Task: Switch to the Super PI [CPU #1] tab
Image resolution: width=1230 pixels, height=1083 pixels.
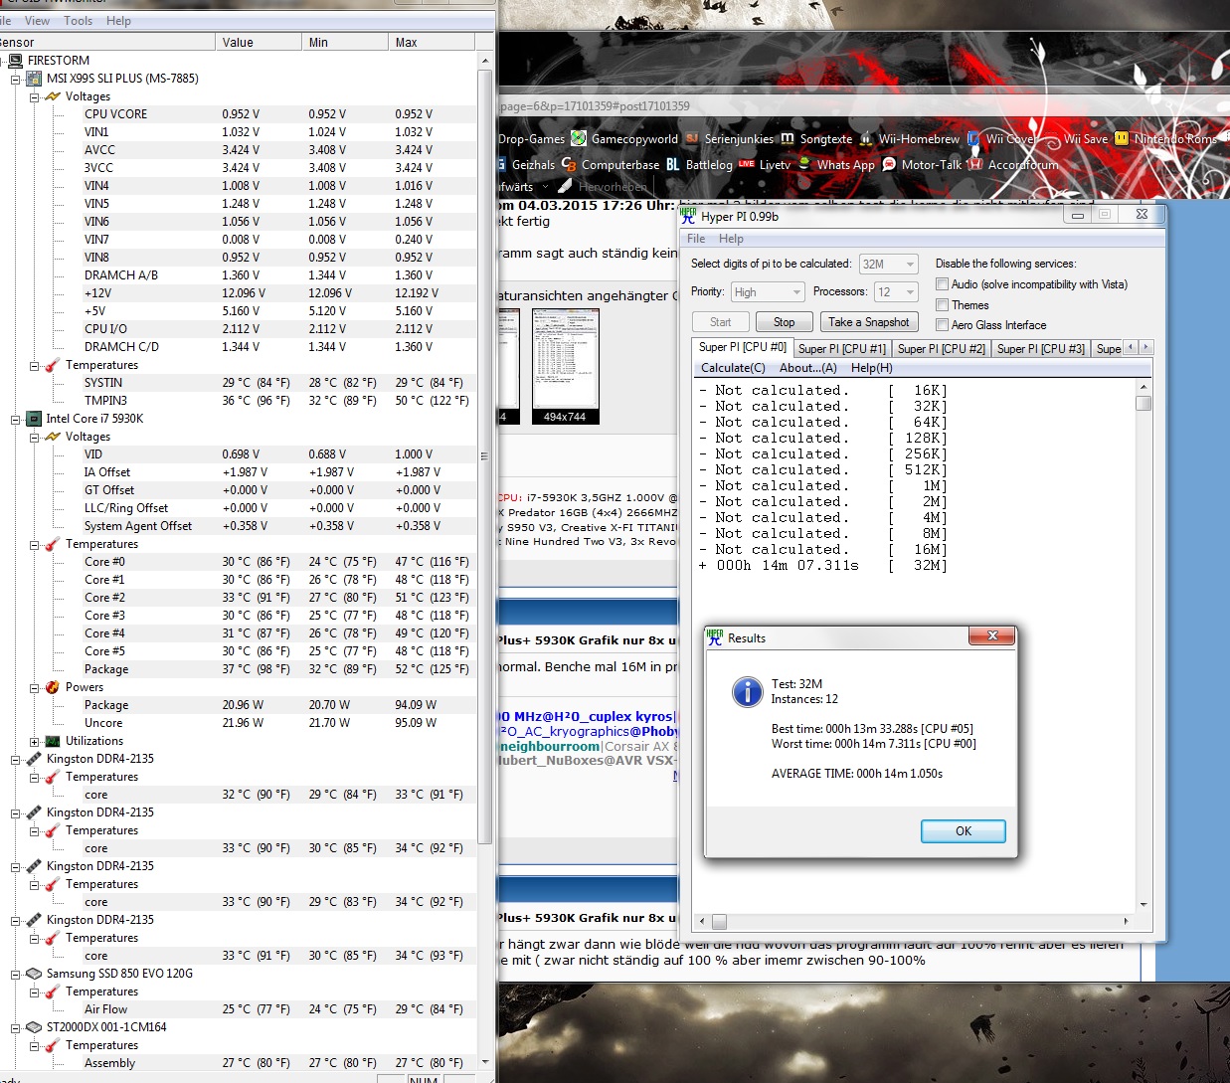Action: tap(841, 348)
